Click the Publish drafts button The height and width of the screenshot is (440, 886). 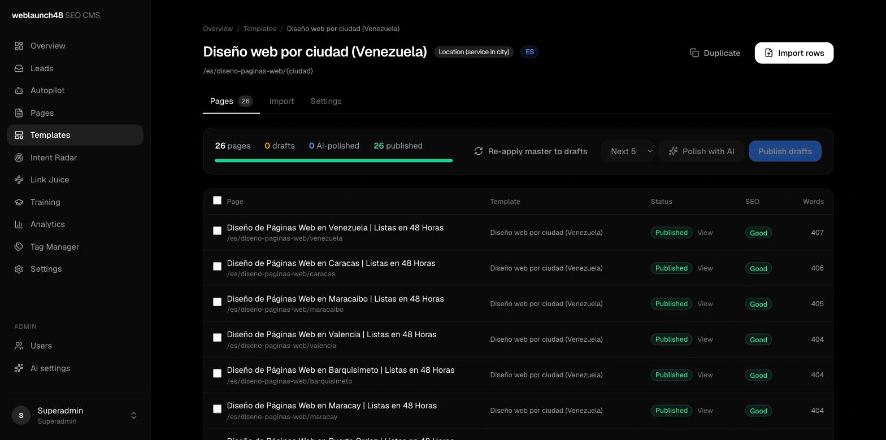(785, 151)
